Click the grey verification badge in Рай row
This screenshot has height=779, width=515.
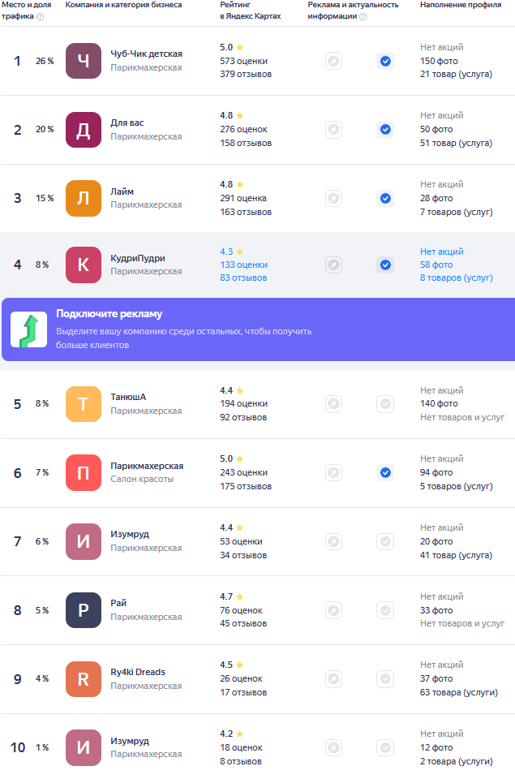[x=385, y=610]
